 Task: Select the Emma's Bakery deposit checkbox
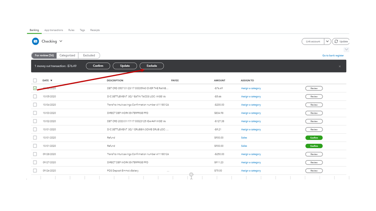pyautogui.click(x=35, y=170)
